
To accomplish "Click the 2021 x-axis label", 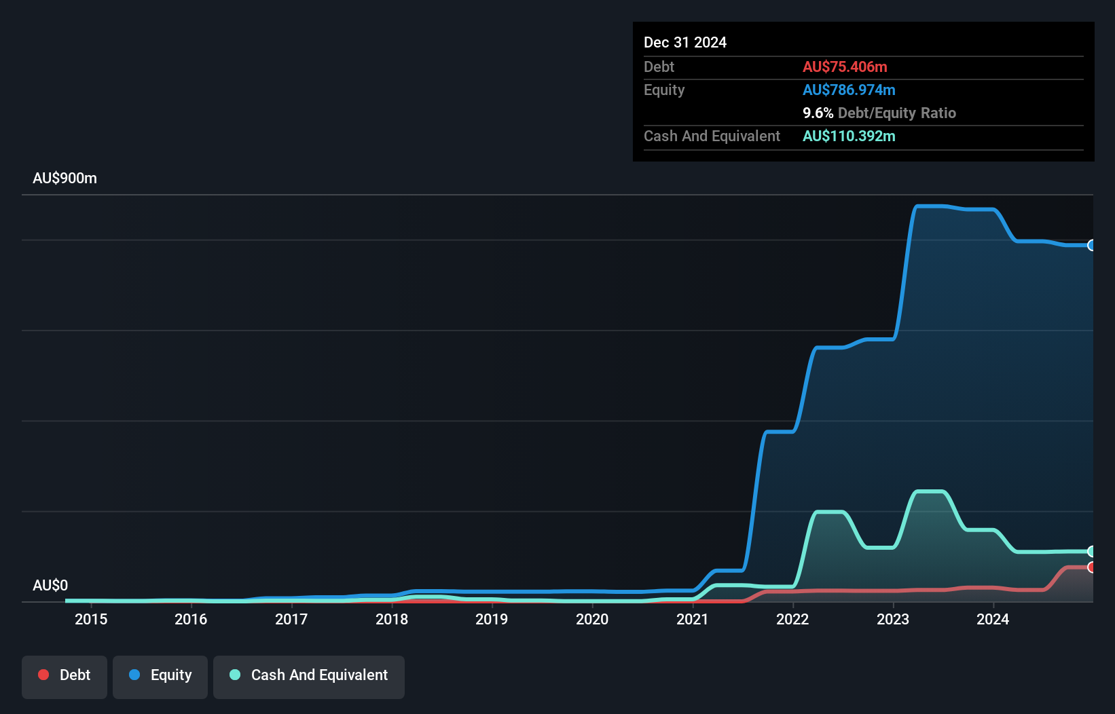I will click(x=693, y=619).
